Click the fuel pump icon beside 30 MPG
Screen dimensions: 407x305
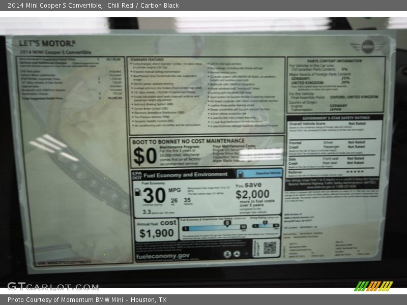[x=138, y=192]
